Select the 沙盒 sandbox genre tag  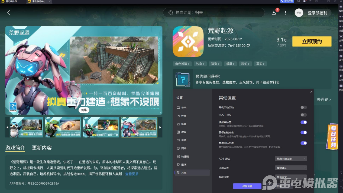200,64
